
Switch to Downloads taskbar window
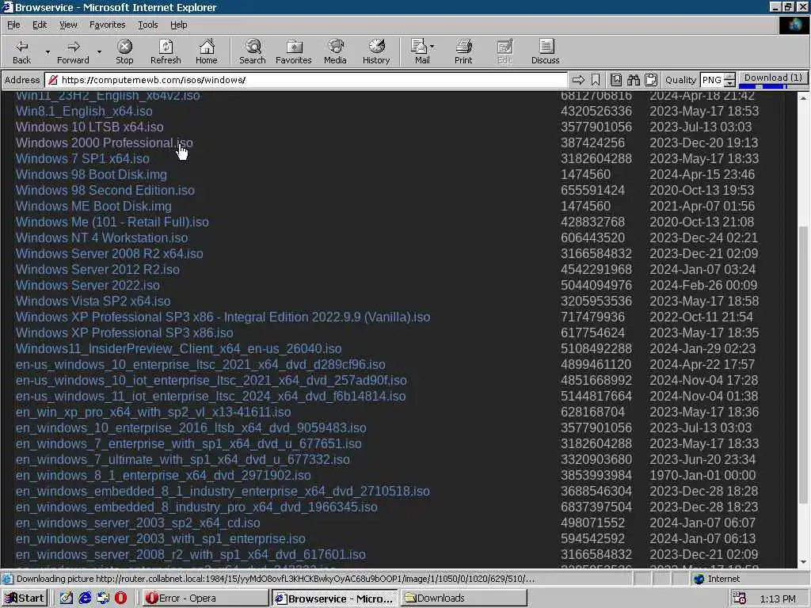[464, 598]
